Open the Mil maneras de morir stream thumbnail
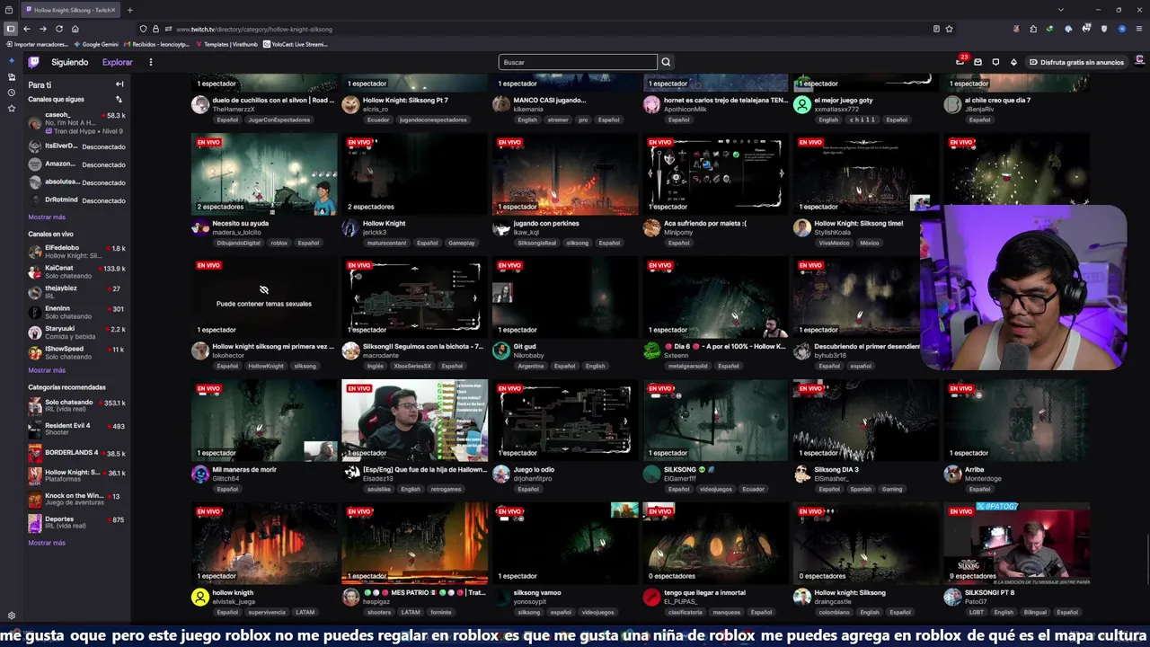Image resolution: width=1150 pixels, height=647 pixels. click(x=264, y=421)
